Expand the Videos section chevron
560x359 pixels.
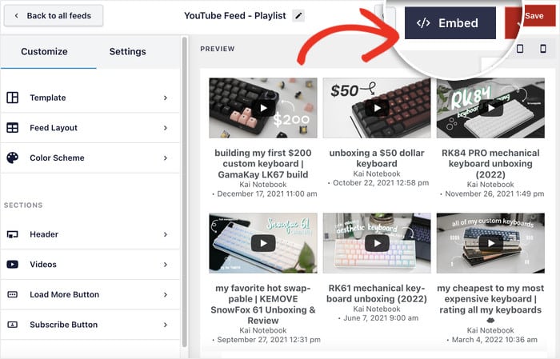pyautogui.click(x=166, y=265)
